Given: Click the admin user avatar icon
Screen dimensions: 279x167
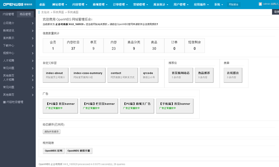Looking at the screenshot, I should [x=260, y=4].
